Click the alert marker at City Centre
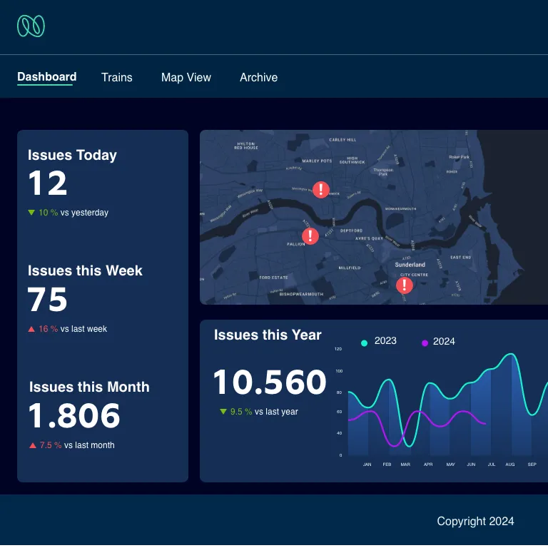 tap(405, 285)
